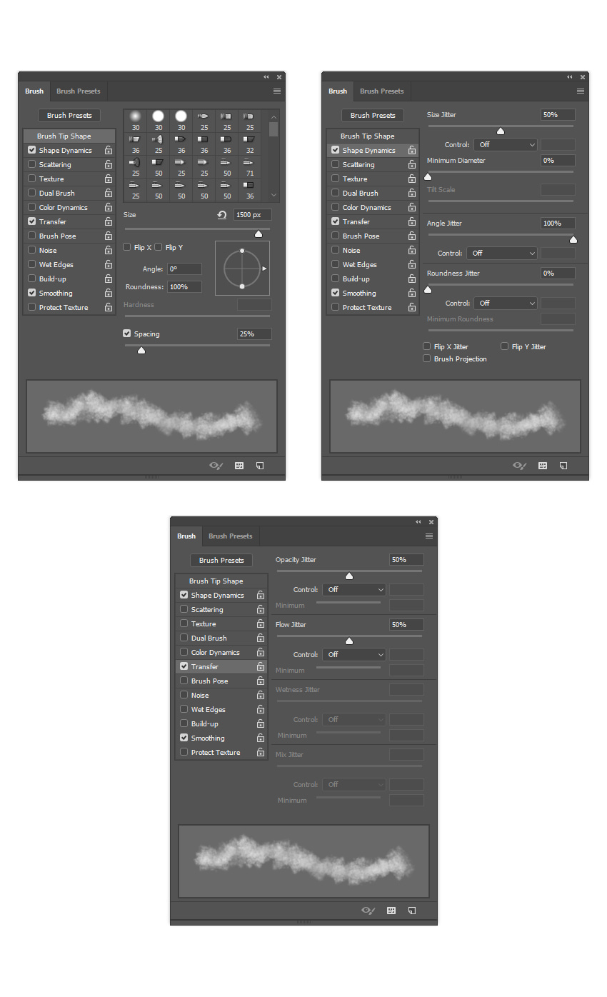Check the Scattering checkbox in the Spacing panel
The width and height of the screenshot is (607, 997).
click(x=31, y=164)
